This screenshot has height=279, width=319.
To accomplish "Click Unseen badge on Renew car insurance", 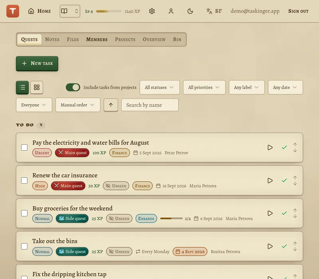I will 116,186.
